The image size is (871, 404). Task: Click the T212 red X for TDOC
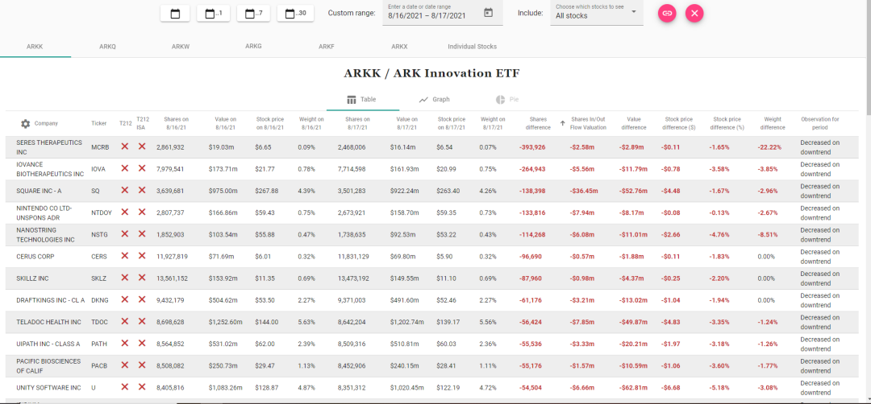click(x=125, y=321)
